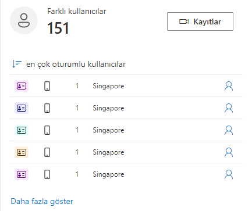Select purple ID card icon above Daha fazla göster

pyautogui.click(x=22, y=174)
